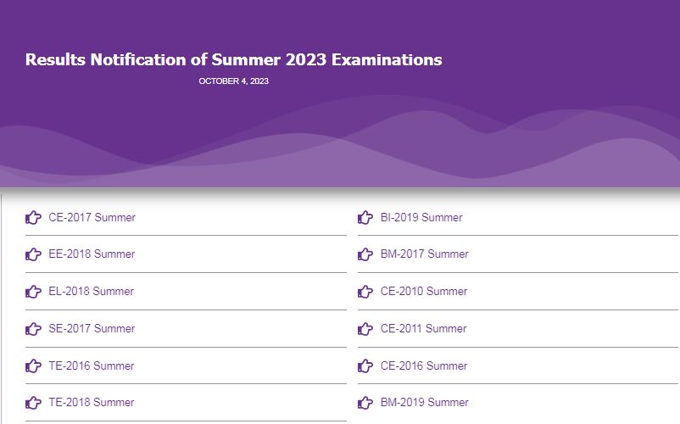
Task: Click the hand icon next to EL-2018 Summer
Action: point(33,292)
